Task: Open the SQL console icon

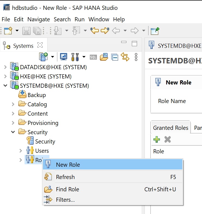Action: click(x=93, y=57)
